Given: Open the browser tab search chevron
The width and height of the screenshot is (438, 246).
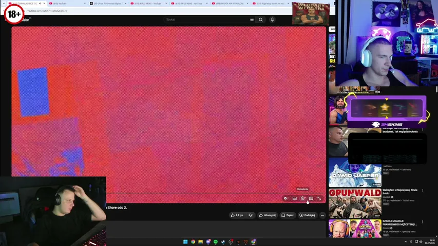Looking at the screenshot, I should [4, 4].
